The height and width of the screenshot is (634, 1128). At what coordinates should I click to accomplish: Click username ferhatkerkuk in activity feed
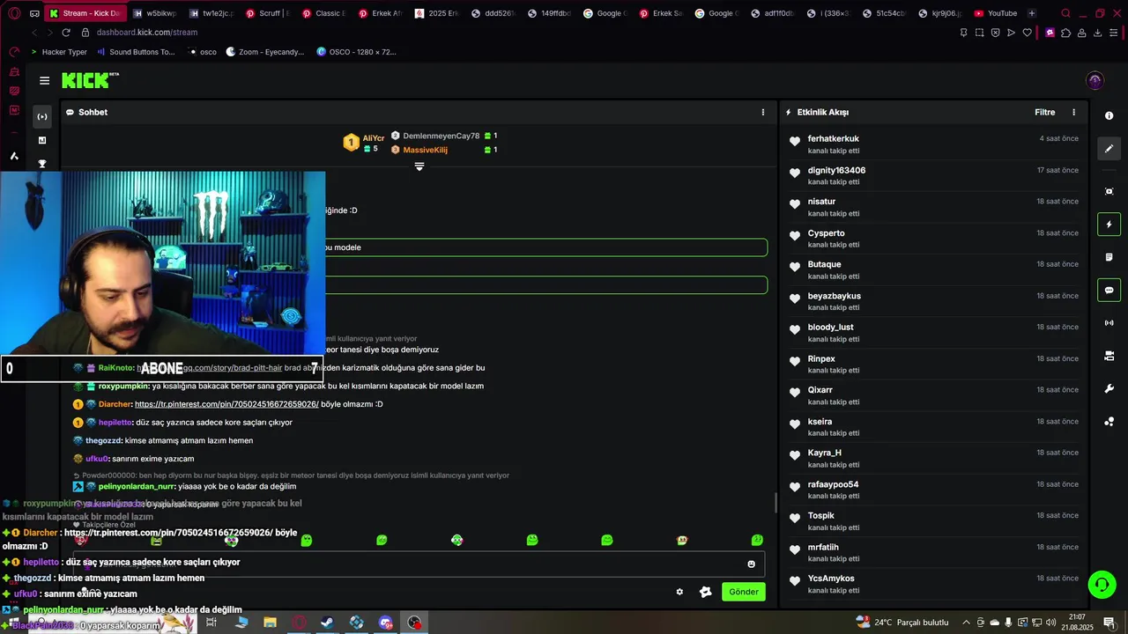tap(833, 138)
